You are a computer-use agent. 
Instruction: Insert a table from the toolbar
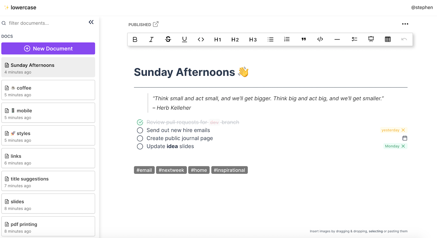pos(388,39)
